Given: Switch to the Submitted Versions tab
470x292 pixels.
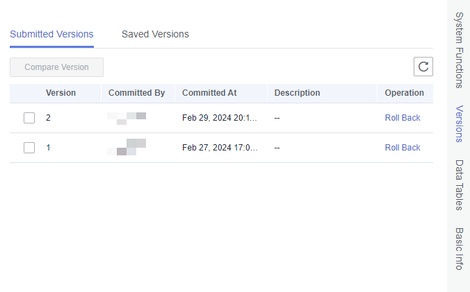Looking at the screenshot, I should (x=51, y=34).
